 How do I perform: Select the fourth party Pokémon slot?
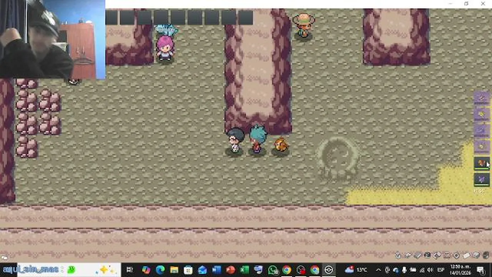point(482,147)
